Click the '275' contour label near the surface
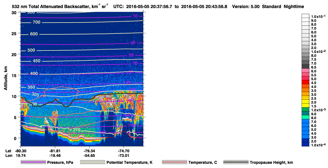The width and height of the screenshot is (328, 168). 76,130
